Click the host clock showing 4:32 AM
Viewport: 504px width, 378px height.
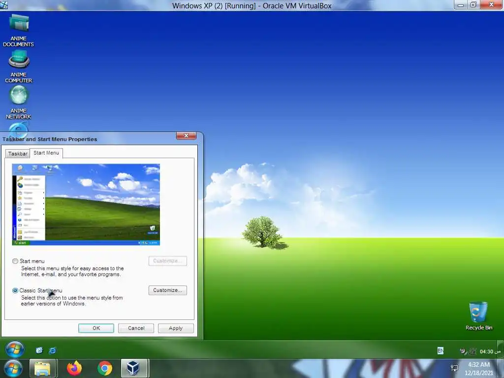click(x=478, y=369)
